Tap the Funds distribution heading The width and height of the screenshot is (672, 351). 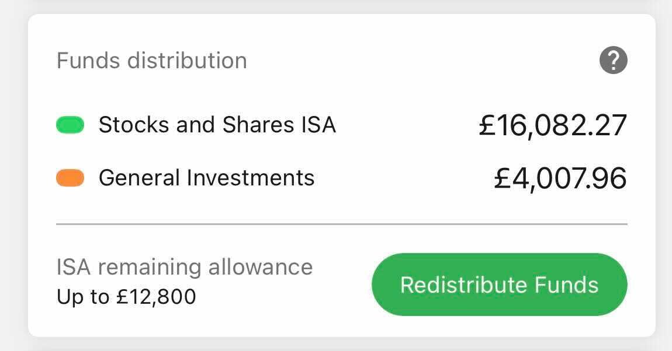[151, 61]
